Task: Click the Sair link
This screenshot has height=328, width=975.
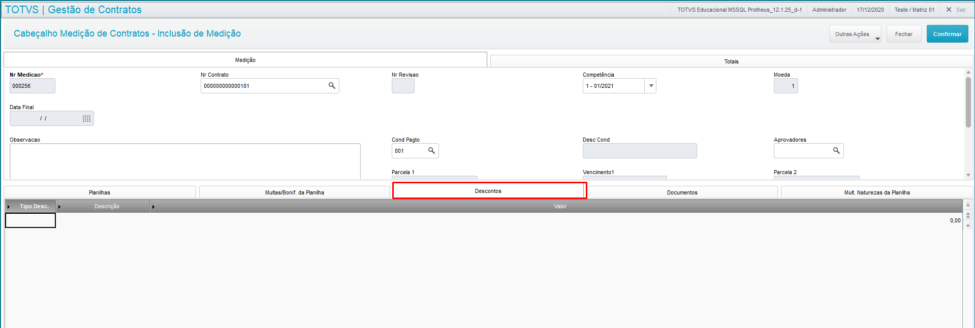Action: [x=961, y=10]
